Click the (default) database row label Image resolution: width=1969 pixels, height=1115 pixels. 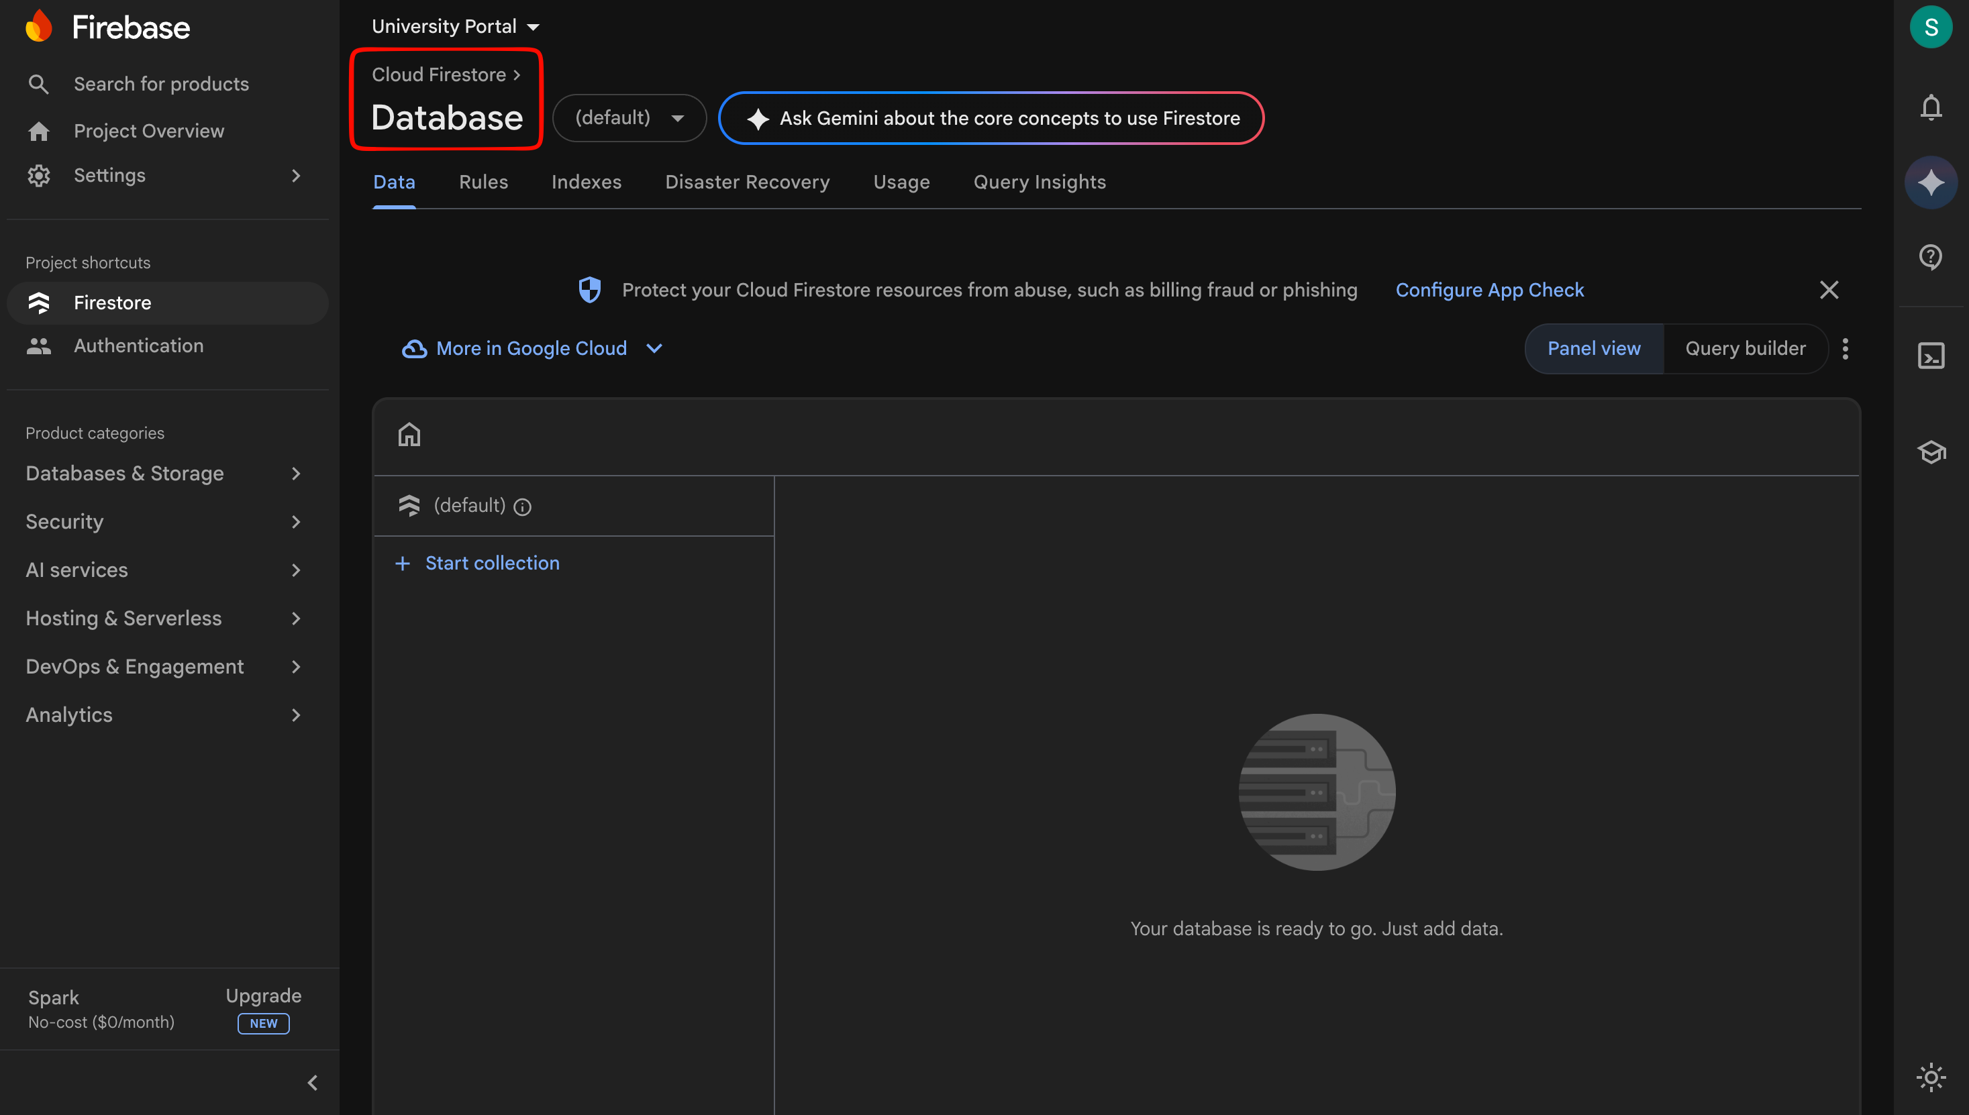click(470, 505)
